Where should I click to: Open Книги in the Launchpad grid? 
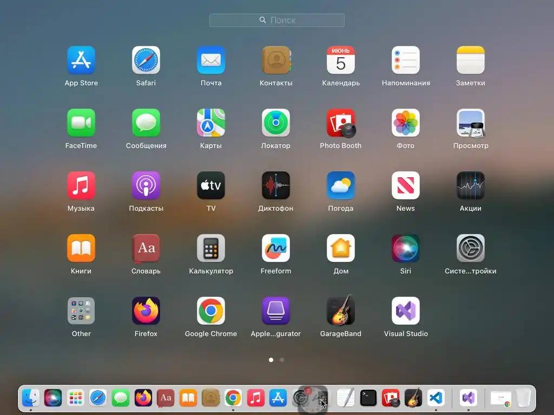(81, 248)
